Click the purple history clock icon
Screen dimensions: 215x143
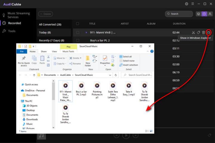pos(204,14)
